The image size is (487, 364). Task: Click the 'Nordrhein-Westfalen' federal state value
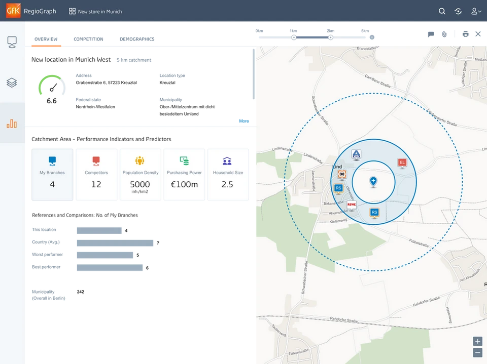[x=95, y=107]
